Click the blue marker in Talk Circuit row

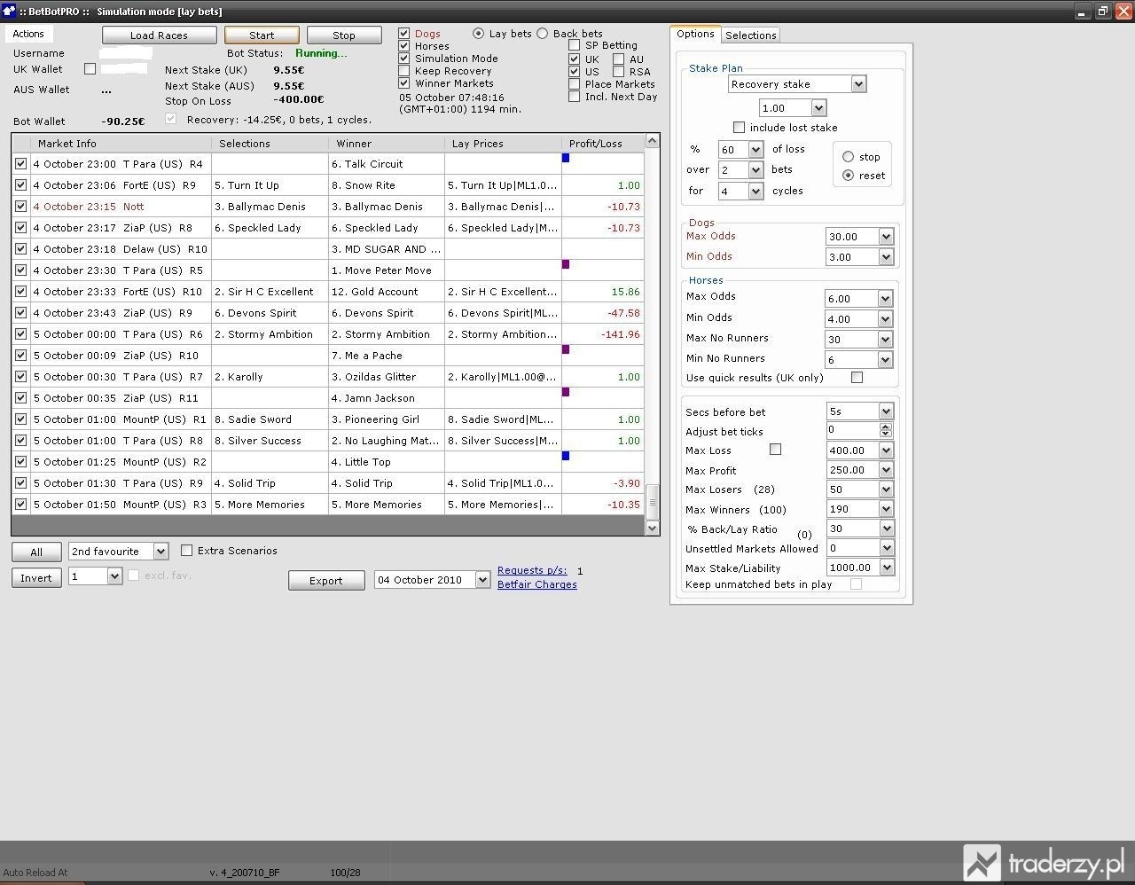[566, 158]
